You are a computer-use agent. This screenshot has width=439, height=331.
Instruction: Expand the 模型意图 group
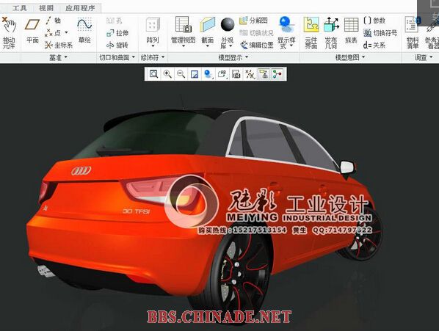[x=350, y=57]
